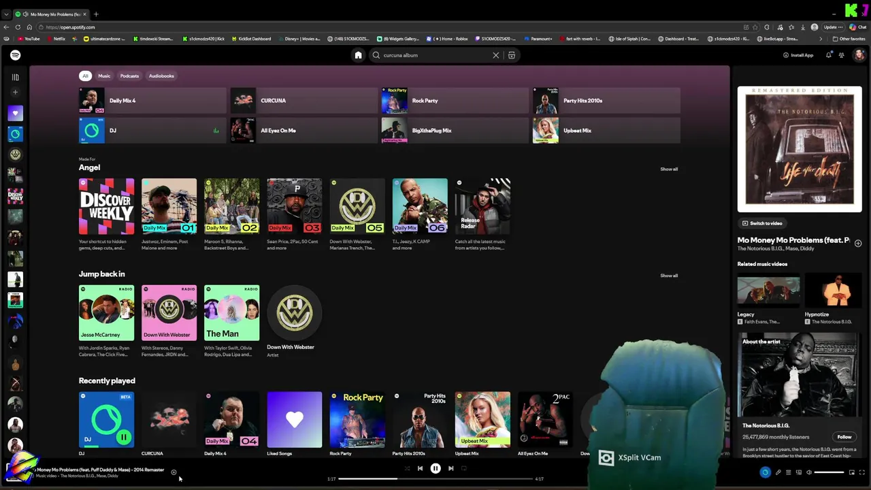
Task: Pause DJ on the Recently played card
Action: click(x=123, y=437)
